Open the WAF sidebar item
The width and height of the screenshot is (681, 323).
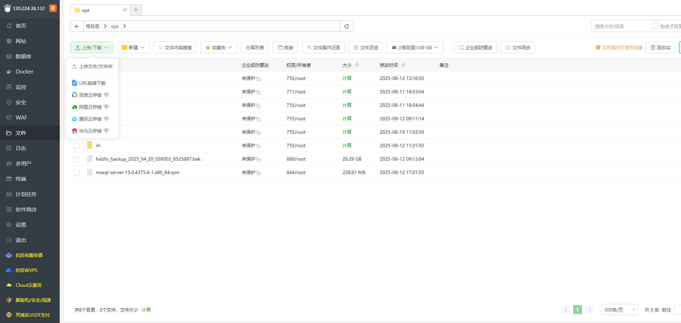tap(21, 118)
